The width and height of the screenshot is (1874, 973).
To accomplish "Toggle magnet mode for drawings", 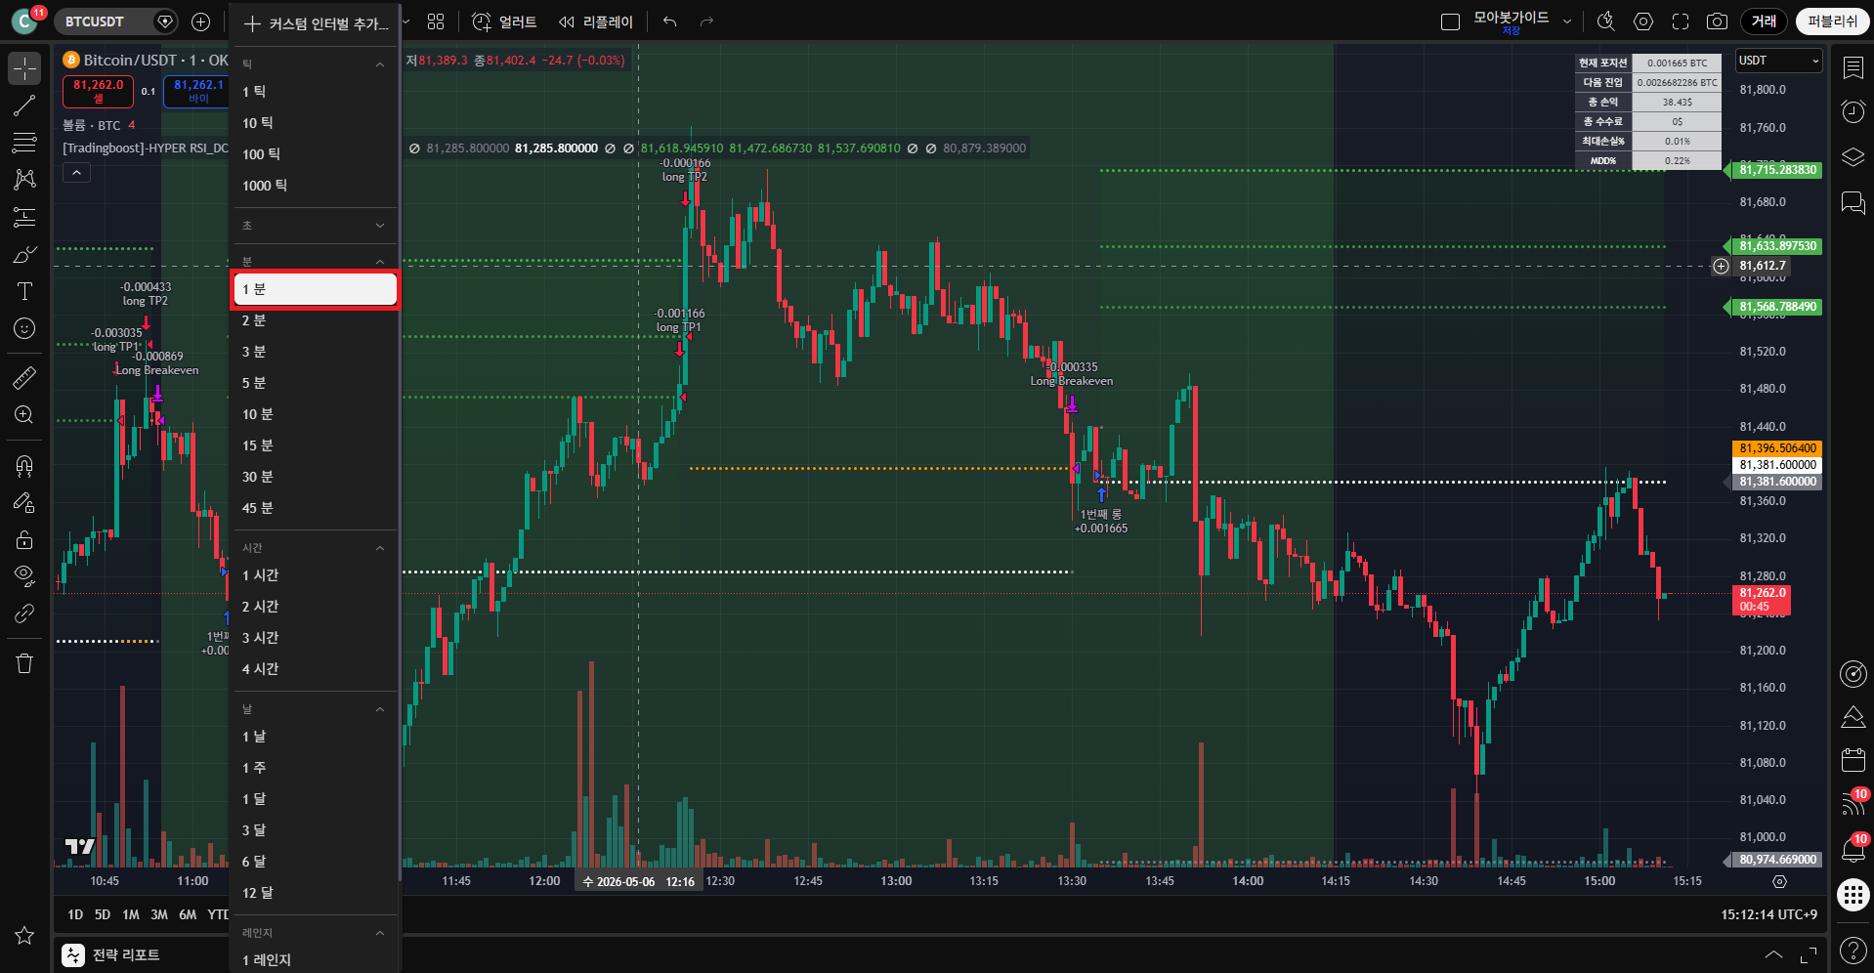I will (24, 465).
